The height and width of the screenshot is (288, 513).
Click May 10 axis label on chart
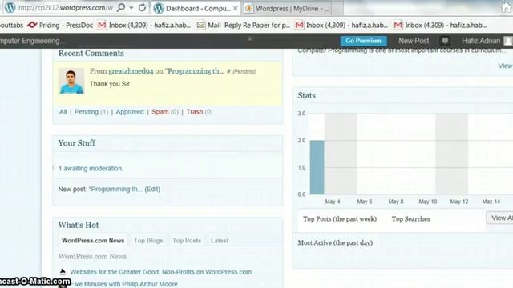[427, 202]
